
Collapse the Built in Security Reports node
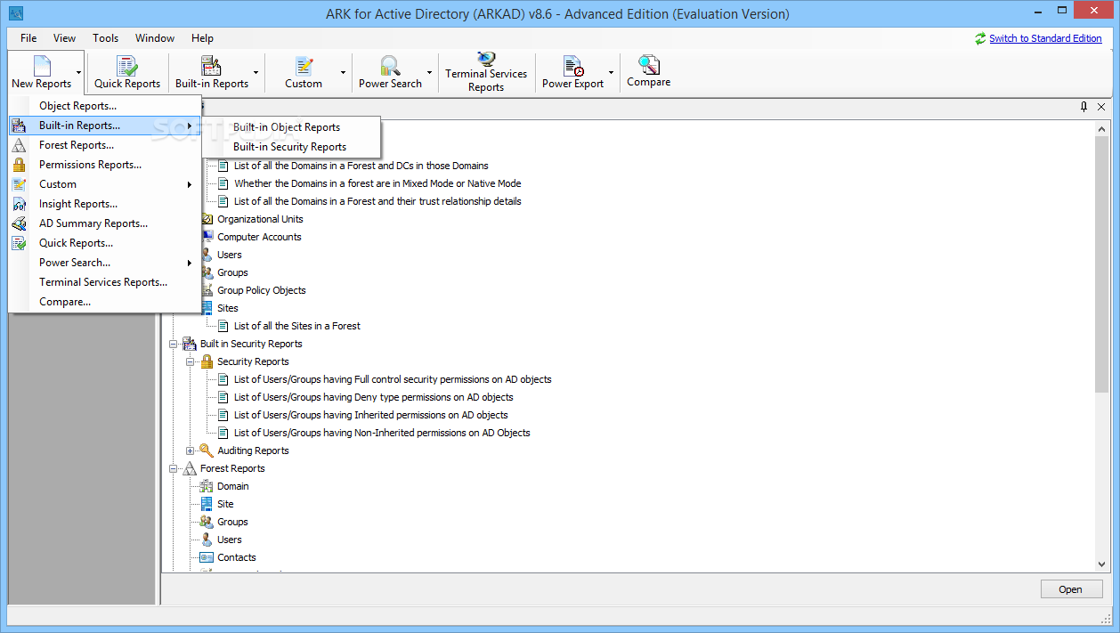click(173, 344)
